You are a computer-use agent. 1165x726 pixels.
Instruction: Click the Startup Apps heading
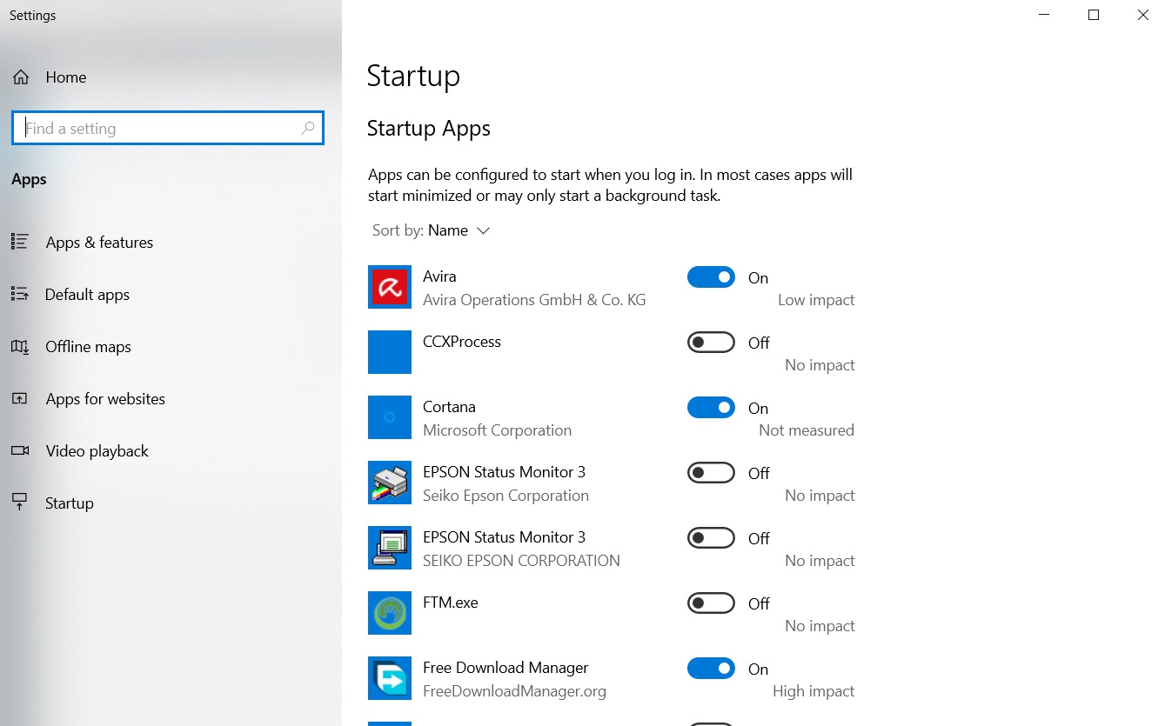[x=429, y=129]
